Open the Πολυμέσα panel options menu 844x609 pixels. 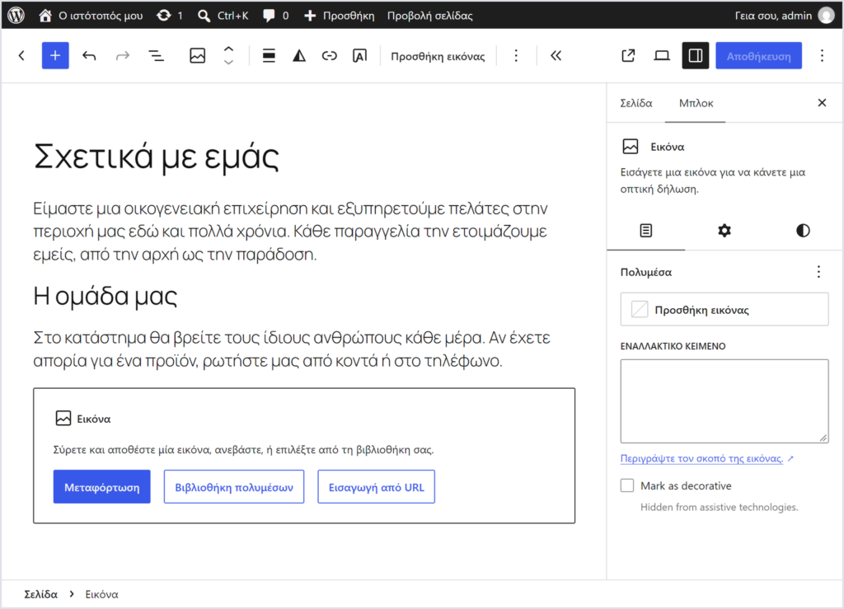tap(818, 272)
